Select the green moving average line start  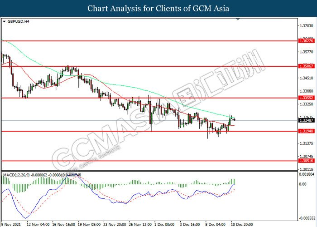point(3,40)
